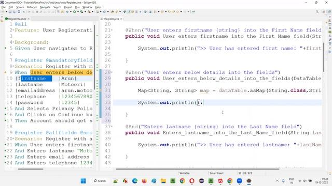Click the Coverage launch icon

(x=82, y=12)
